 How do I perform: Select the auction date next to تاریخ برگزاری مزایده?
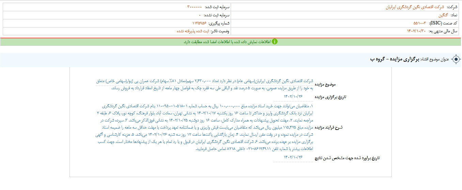coord(293,97)
